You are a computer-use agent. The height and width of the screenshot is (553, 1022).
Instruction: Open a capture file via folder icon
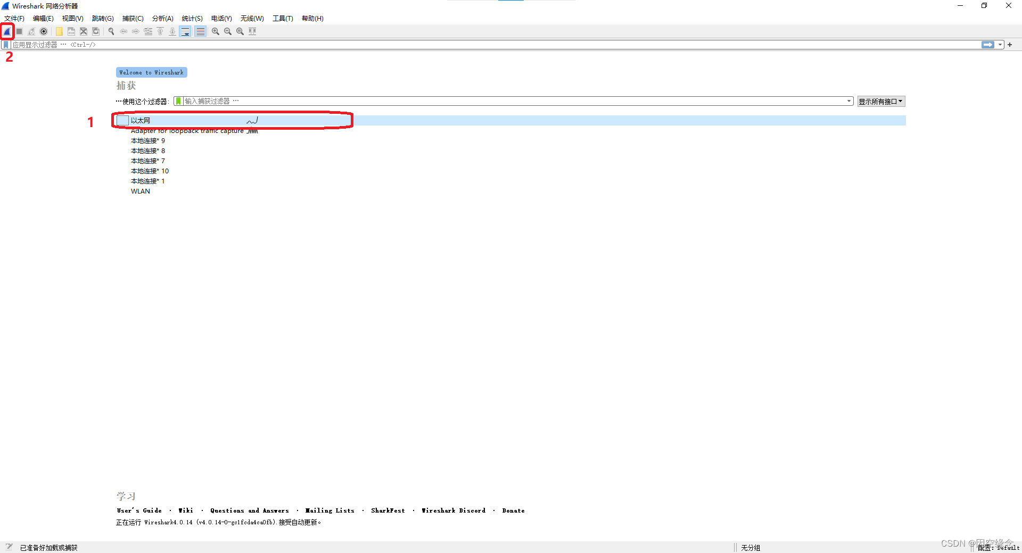pyautogui.click(x=59, y=31)
